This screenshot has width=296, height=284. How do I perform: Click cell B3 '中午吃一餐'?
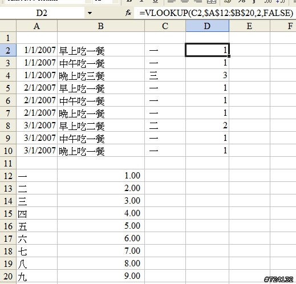tap(101, 63)
